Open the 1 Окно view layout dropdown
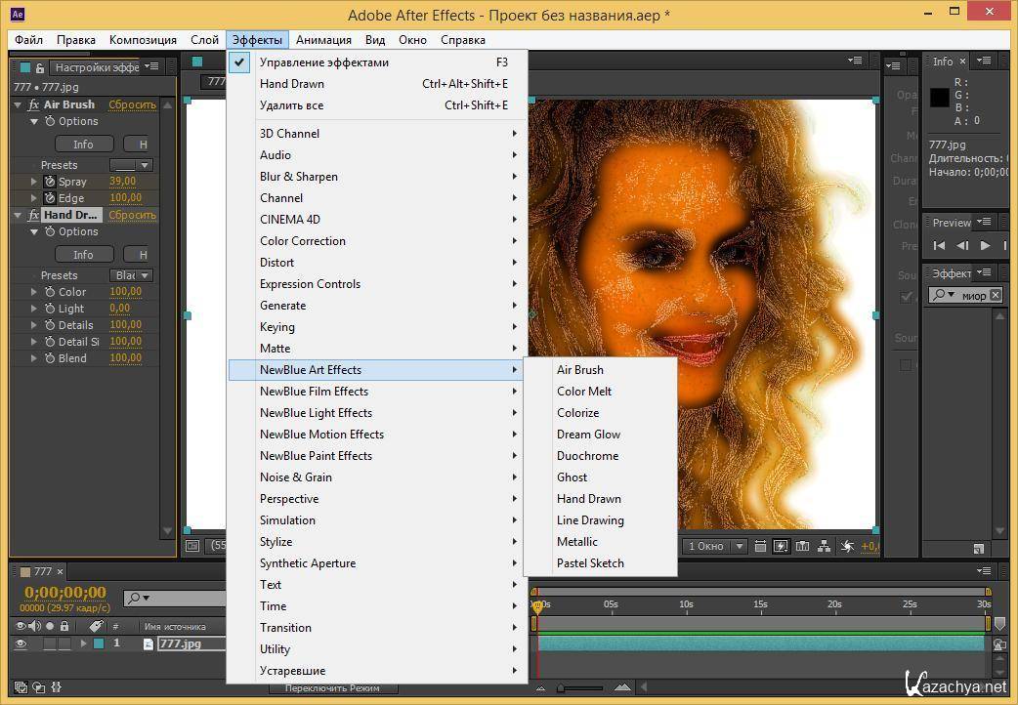The width and height of the screenshot is (1018, 705). pyautogui.click(x=716, y=547)
